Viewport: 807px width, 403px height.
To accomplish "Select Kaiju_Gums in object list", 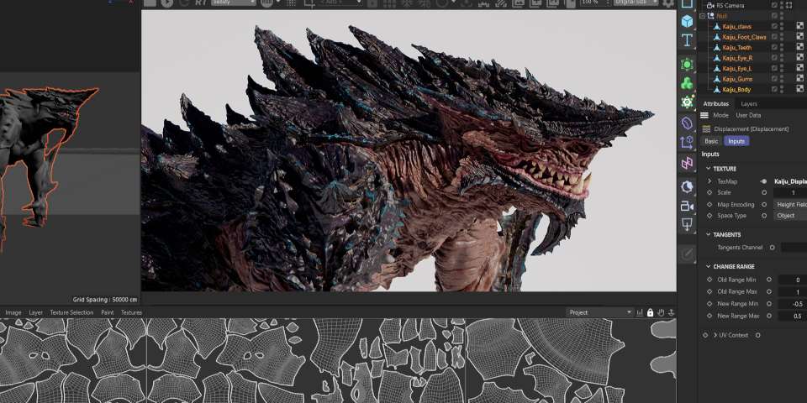I will point(736,79).
